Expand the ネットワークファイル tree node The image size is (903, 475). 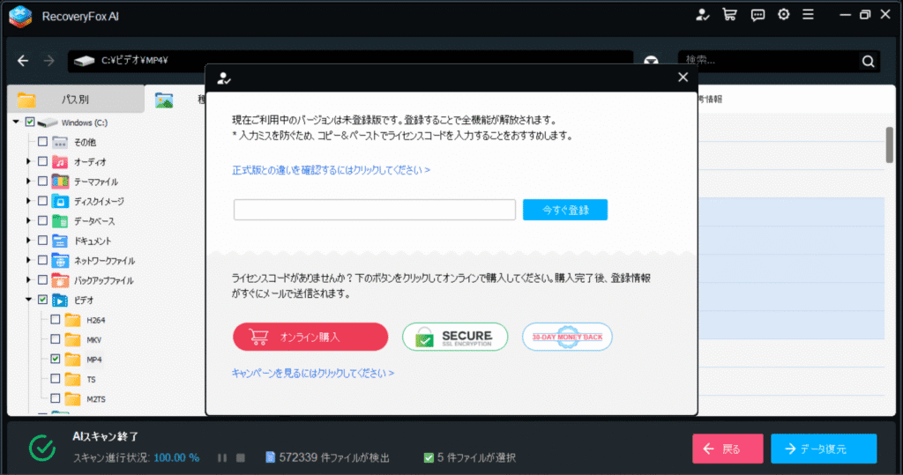(x=28, y=260)
